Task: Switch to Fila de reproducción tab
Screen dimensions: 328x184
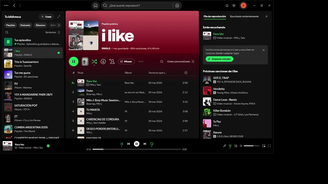Action: tap(215, 16)
